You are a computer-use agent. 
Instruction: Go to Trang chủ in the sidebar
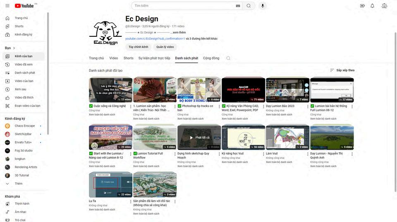pyautogui.click(x=24, y=18)
